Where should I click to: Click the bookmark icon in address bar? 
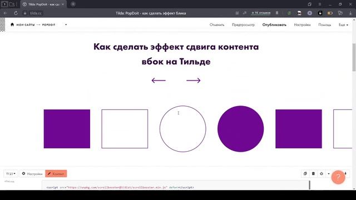(x=277, y=13)
